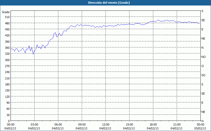
Task: Select the S compass label at chart top
Action: tap(202, 11)
